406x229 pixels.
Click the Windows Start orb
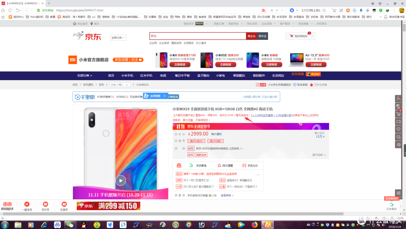click(x=5, y=224)
